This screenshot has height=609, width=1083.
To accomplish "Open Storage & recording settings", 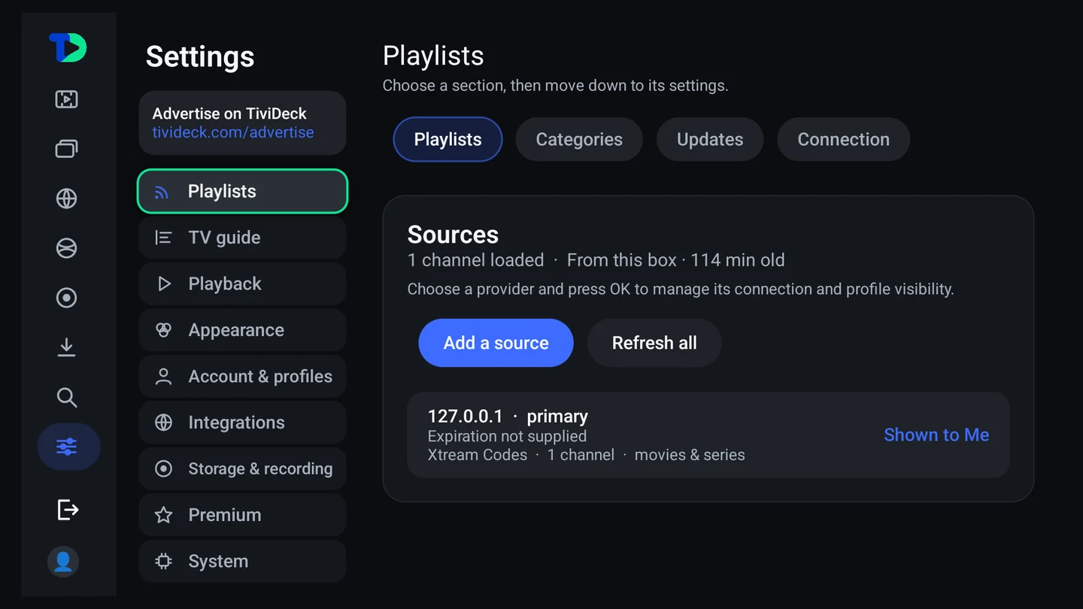I will click(x=242, y=469).
